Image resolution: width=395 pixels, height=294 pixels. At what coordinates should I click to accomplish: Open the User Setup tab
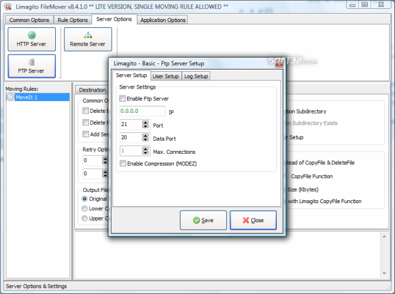coord(166,76)
